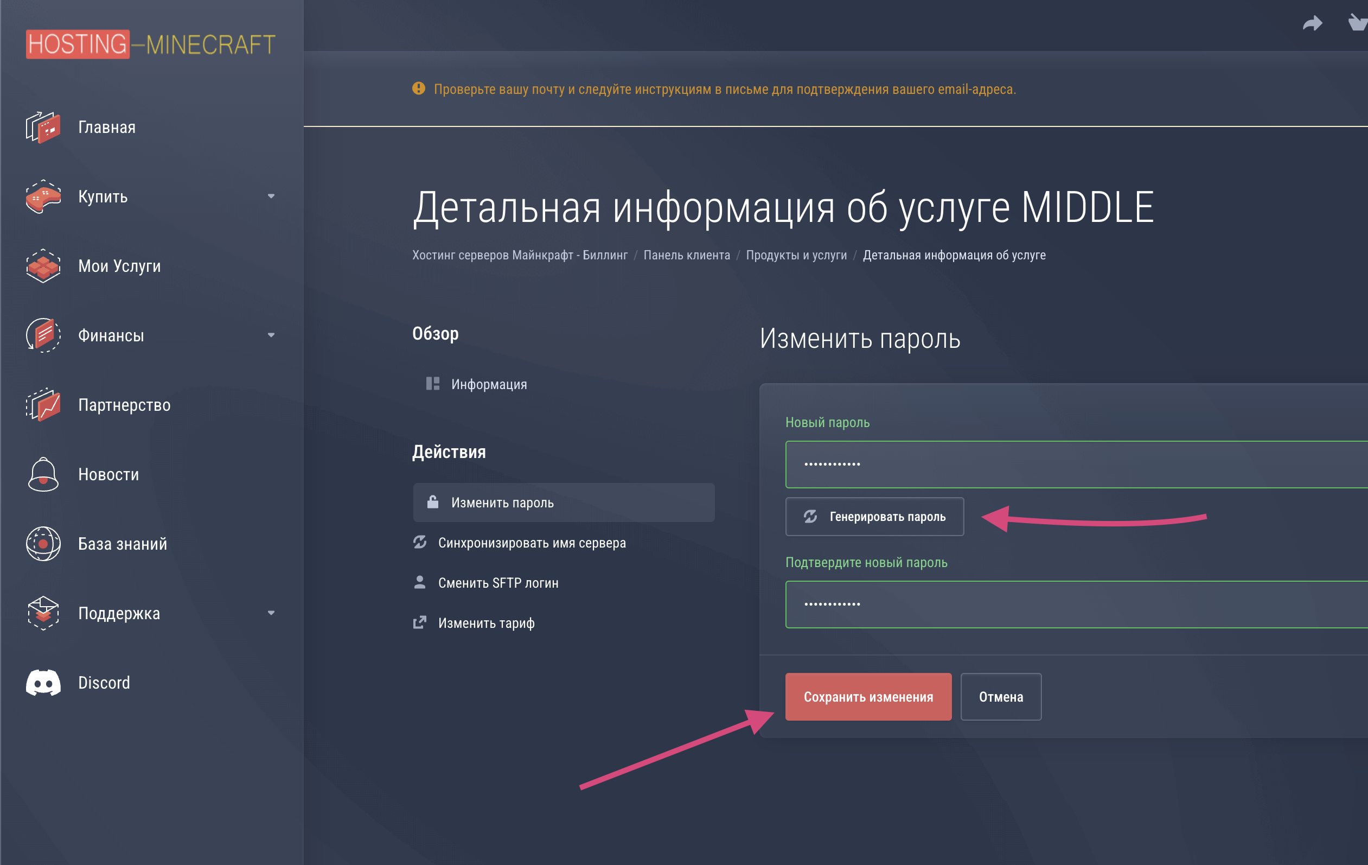Click the Партнерство chart icon
The height and width of the screenshot is (865, 1368).
pos(43,405)
